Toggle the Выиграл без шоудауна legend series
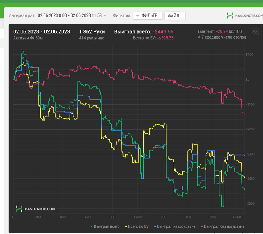 click(222, 226)
